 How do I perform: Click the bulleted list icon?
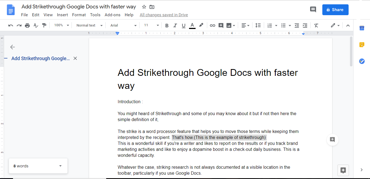click(x=283, y=25)
